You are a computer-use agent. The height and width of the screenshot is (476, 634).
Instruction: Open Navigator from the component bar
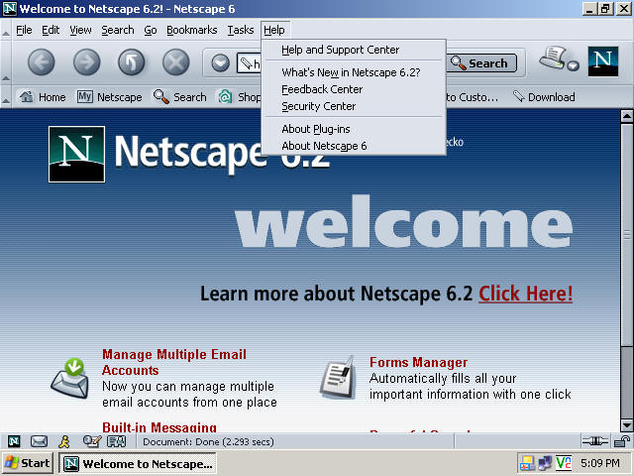point(14,441)
